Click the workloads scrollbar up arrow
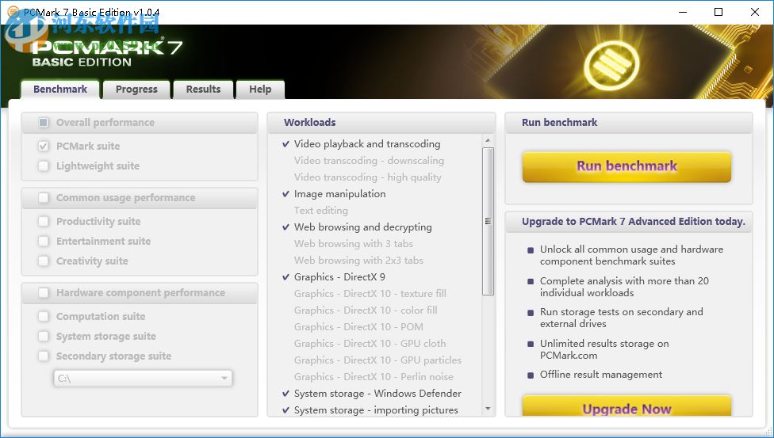This screenshot has height=438, width=774. [488, 140]
